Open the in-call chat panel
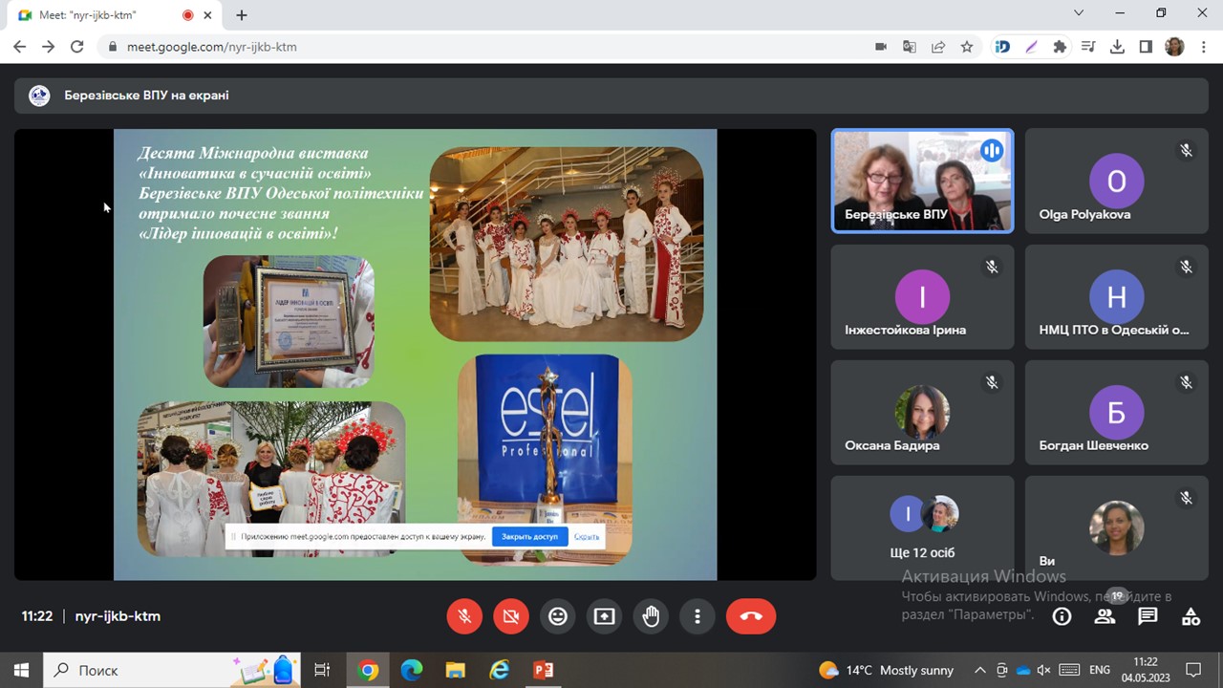The width and height of the screenshot is (1223, 688). click(1148, 616)
